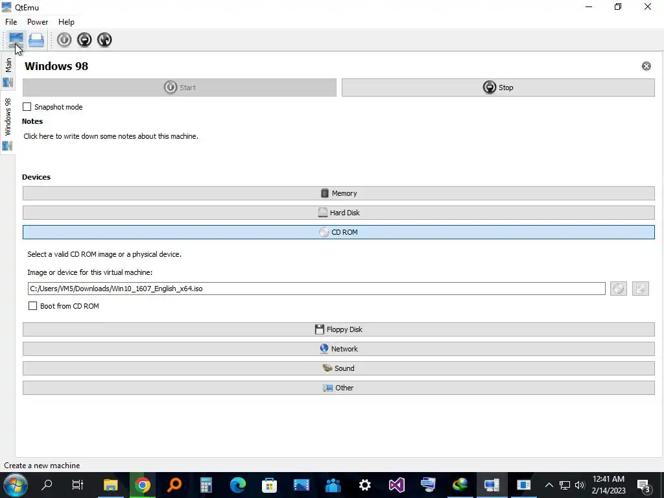
Task: Switch to the Main side tab
Action: pos(8,72)
